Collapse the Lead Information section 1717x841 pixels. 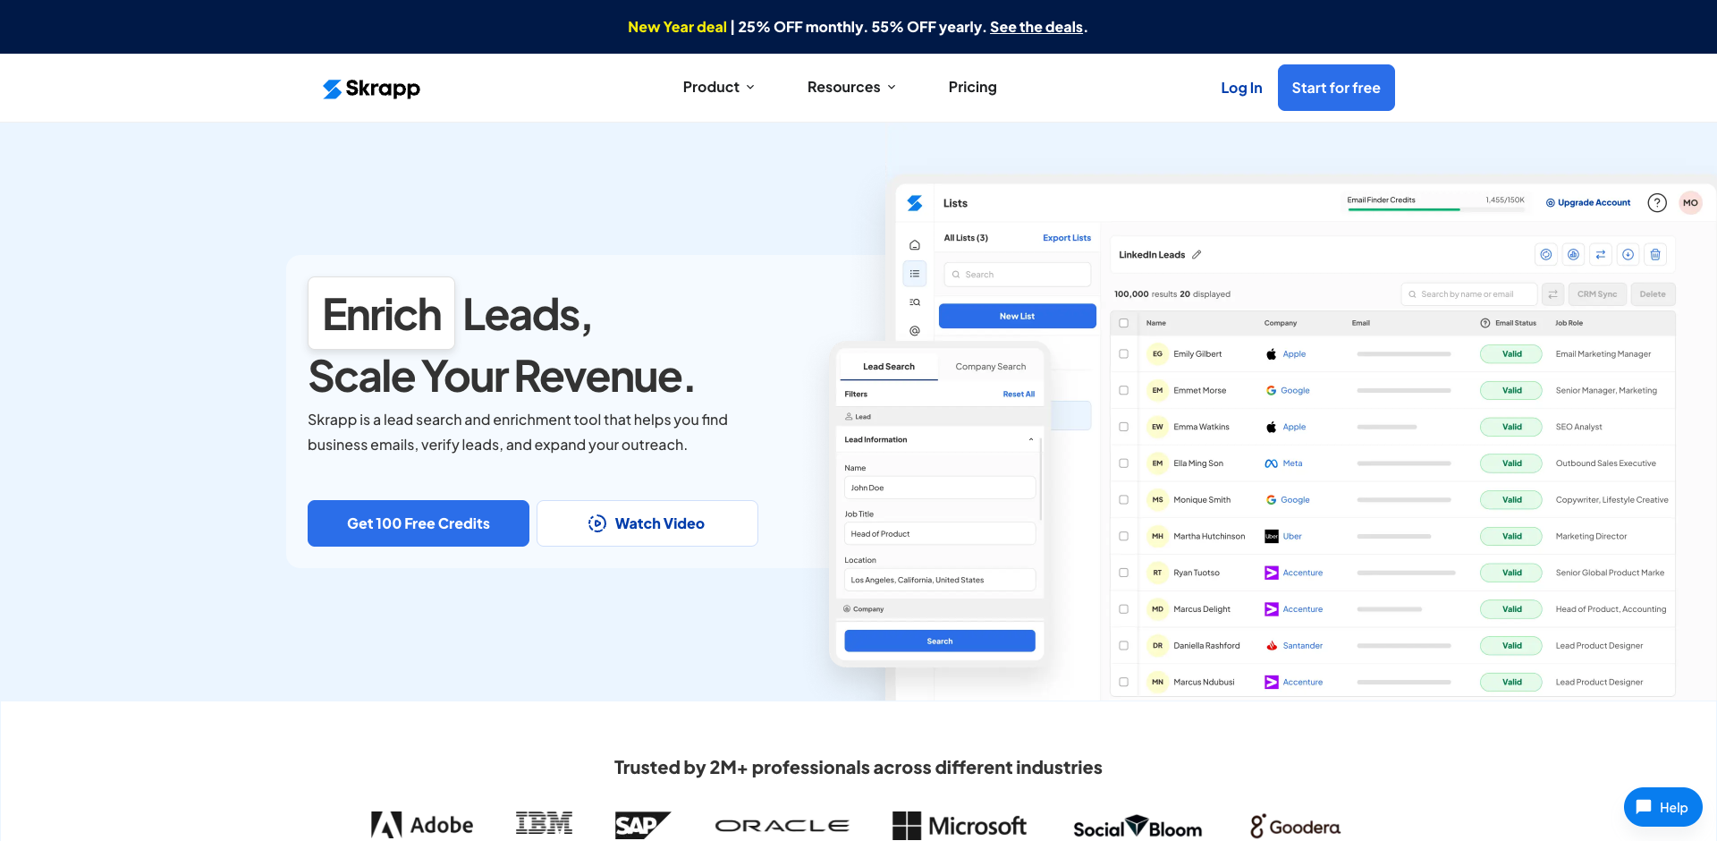point(1031,440)
